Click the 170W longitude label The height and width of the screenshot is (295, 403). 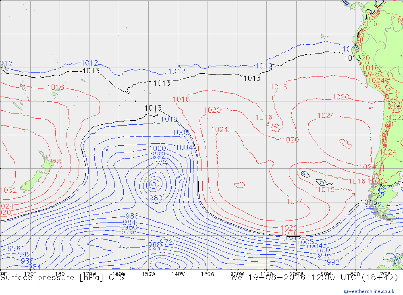pyautogui.click(x=89, y=274)
